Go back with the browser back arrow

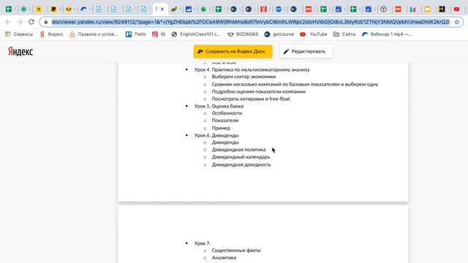tap(8, 22)
